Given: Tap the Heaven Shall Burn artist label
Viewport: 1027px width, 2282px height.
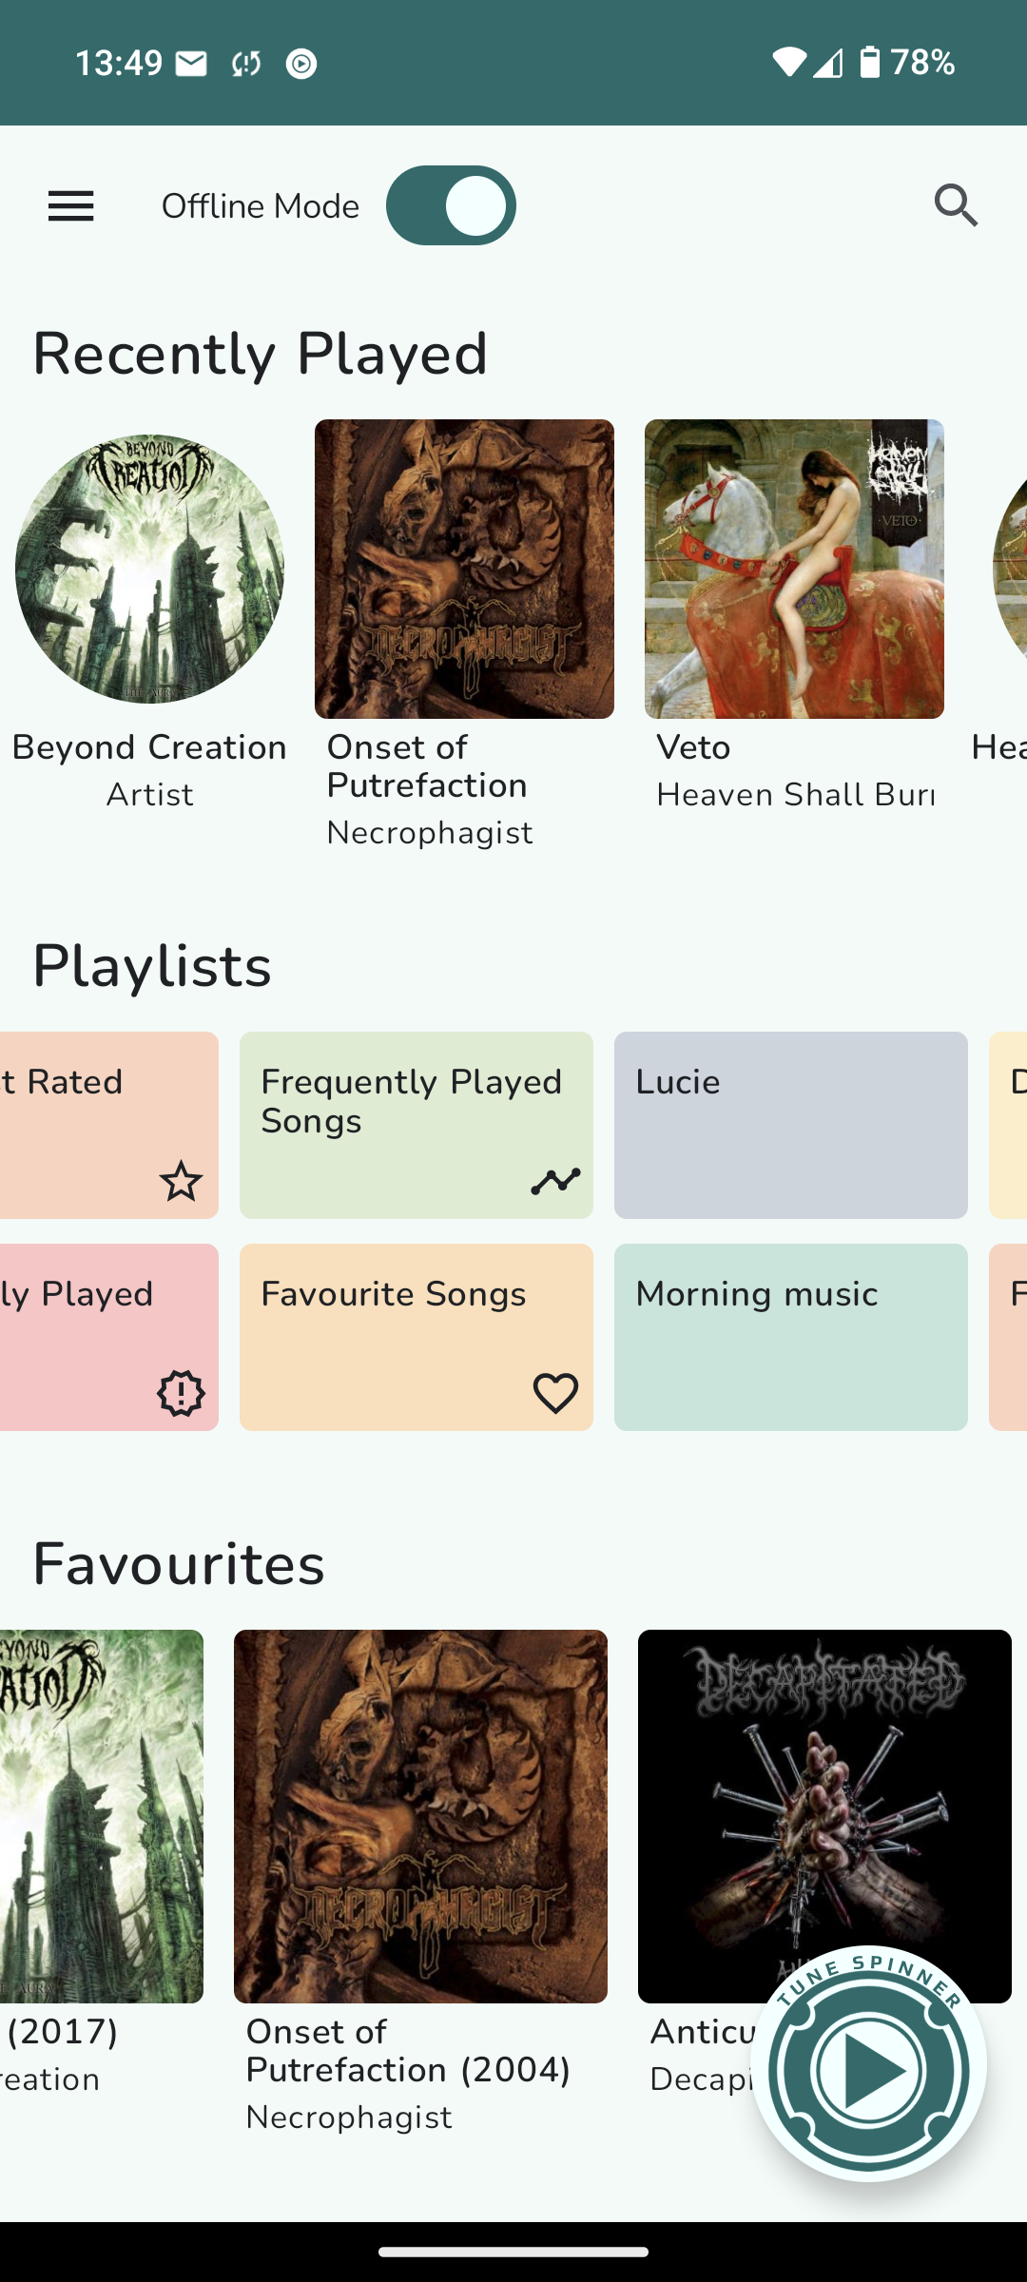Looking at the screenshot, I should tap(795, 795).
